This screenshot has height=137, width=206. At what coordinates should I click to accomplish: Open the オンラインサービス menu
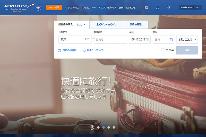coord(72,8)
